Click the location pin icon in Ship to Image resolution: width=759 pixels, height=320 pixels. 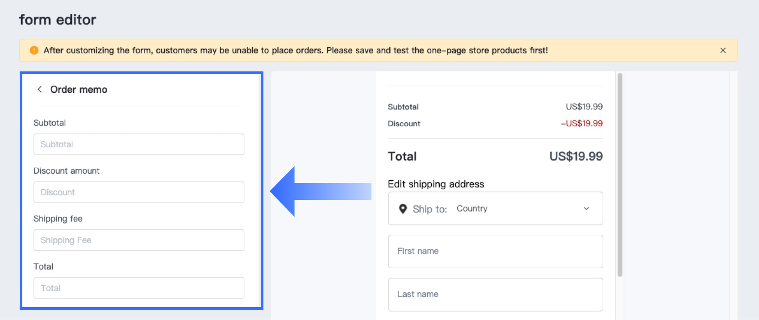pos(403,209)
